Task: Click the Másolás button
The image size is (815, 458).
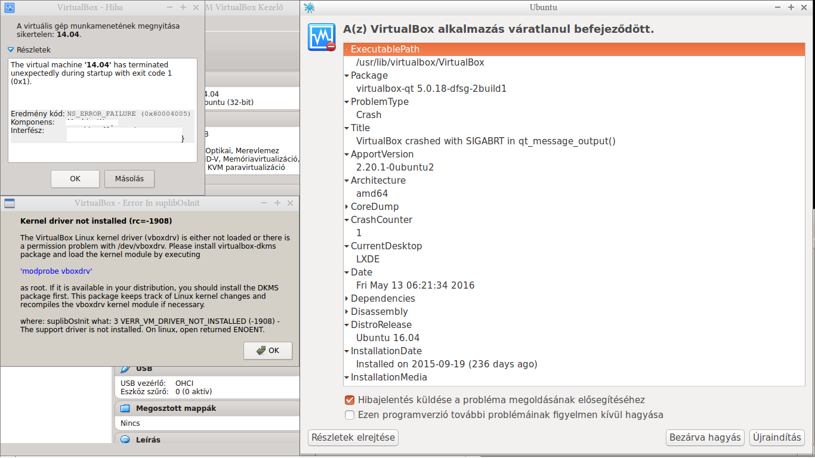Action: point(129,178)
